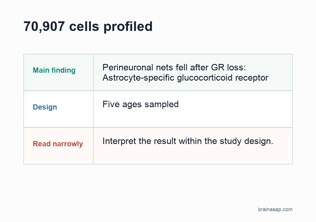Click the Read narrowly content cell background
This screenshot has height=222, width=316.
tap(193, 155)
